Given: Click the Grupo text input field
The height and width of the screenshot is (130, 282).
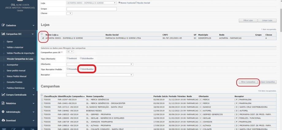Looking at the screenshot, I should pos(91,9).
